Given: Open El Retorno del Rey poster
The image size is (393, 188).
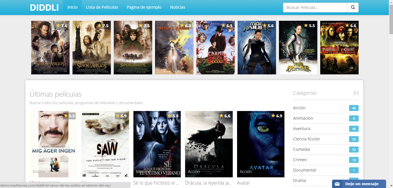Looking at the screenshot, I should point(50,48).
